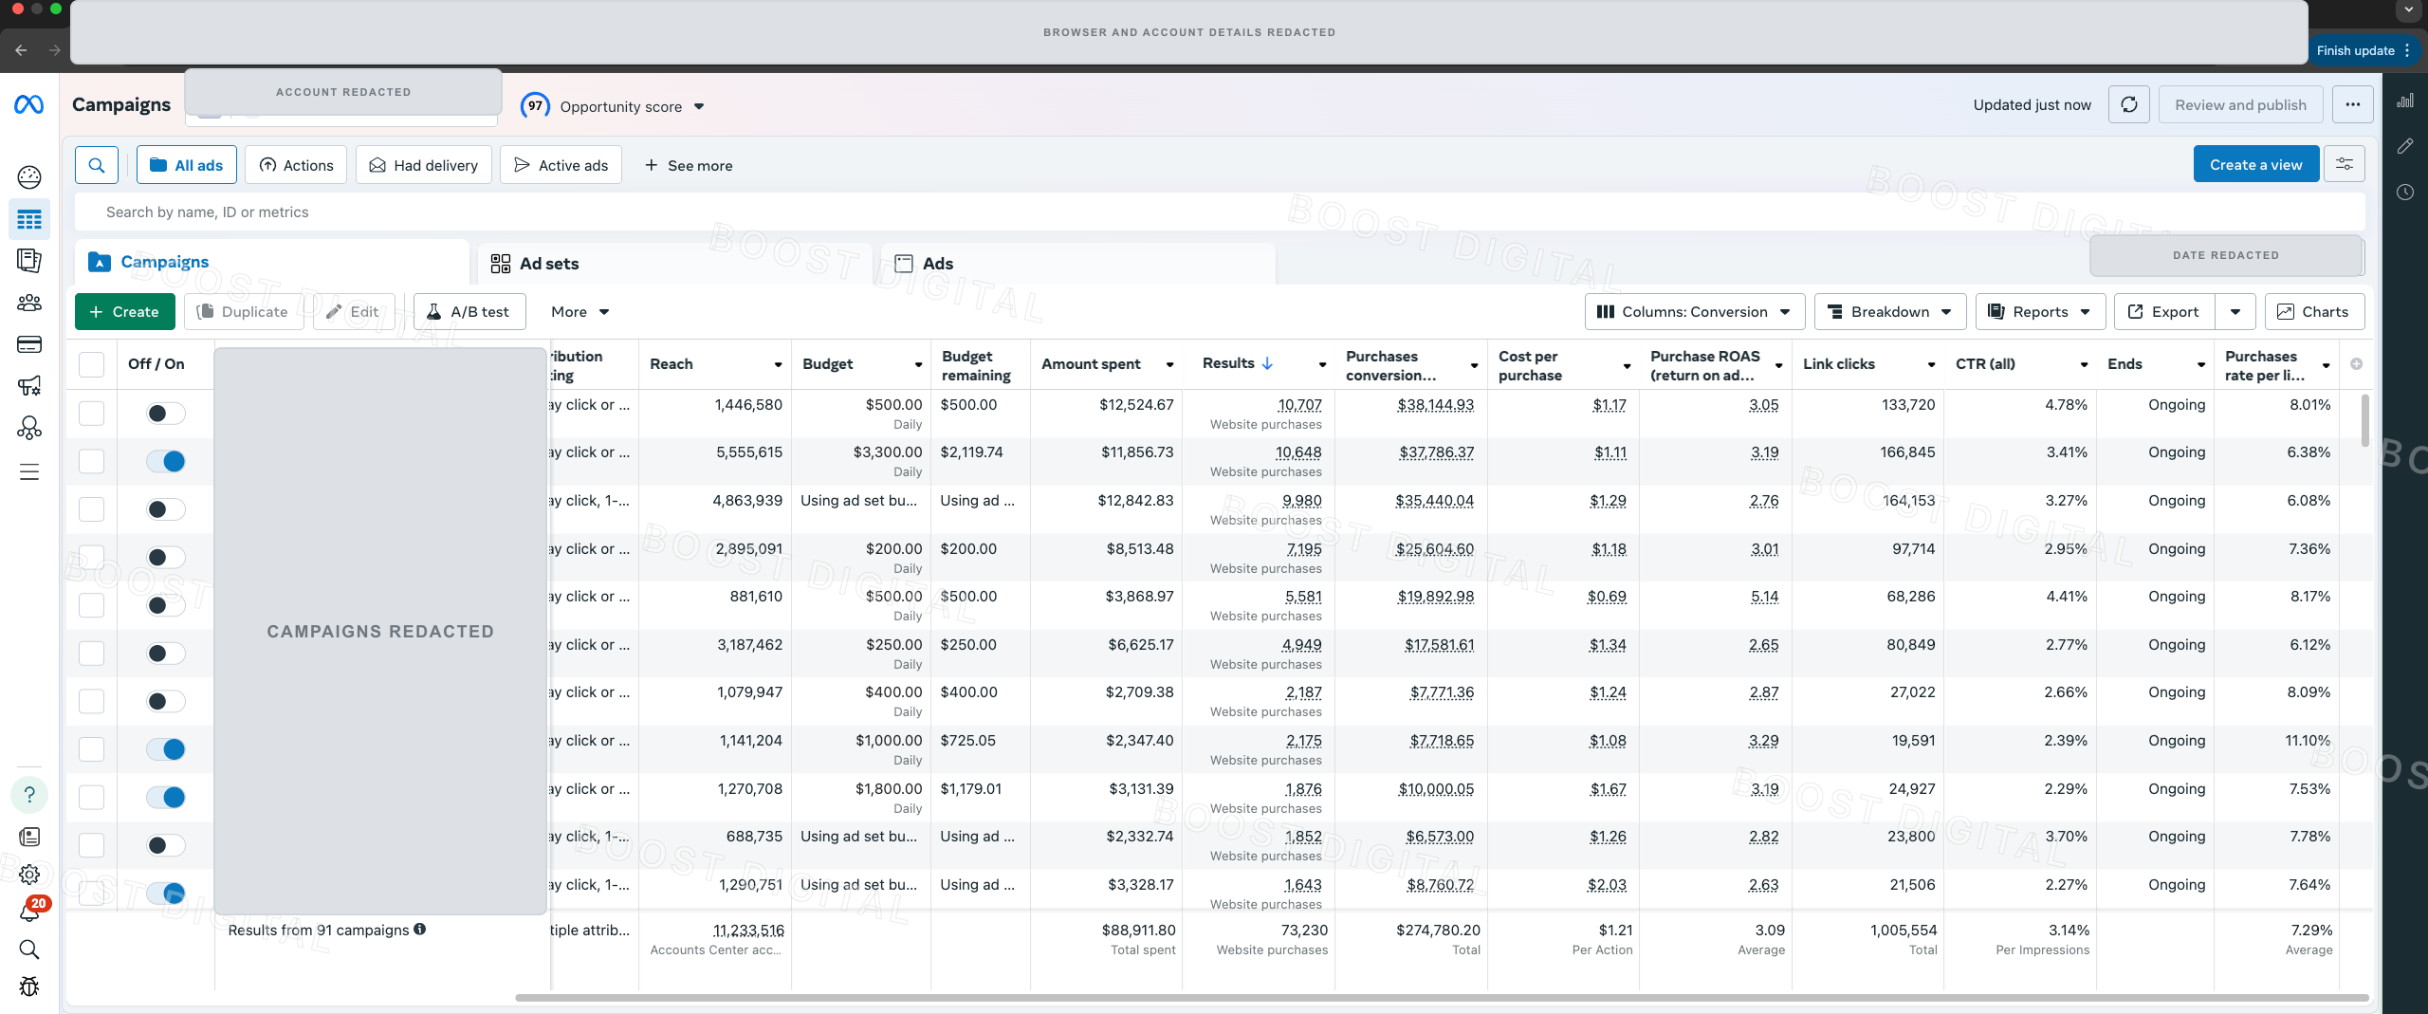Open Reports dropdown
The width and height of the screenshot is (2428, 1014).
(2040, 312)
